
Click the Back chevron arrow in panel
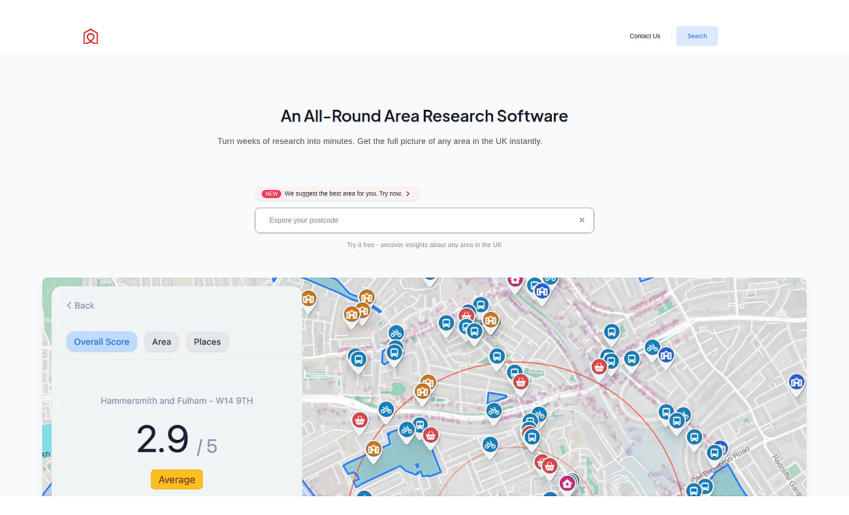pos(69,305)
